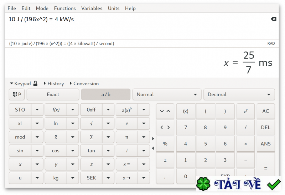Screen dimensions: 285x195
Task: Open the kg unit dropdown arrow
Action: click(73, 178)
